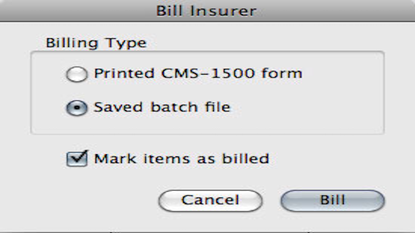Cancel the Bill Insurer dialog
Image resolution: width=415 pixels, height=233 pixels.
coord(210,200)
